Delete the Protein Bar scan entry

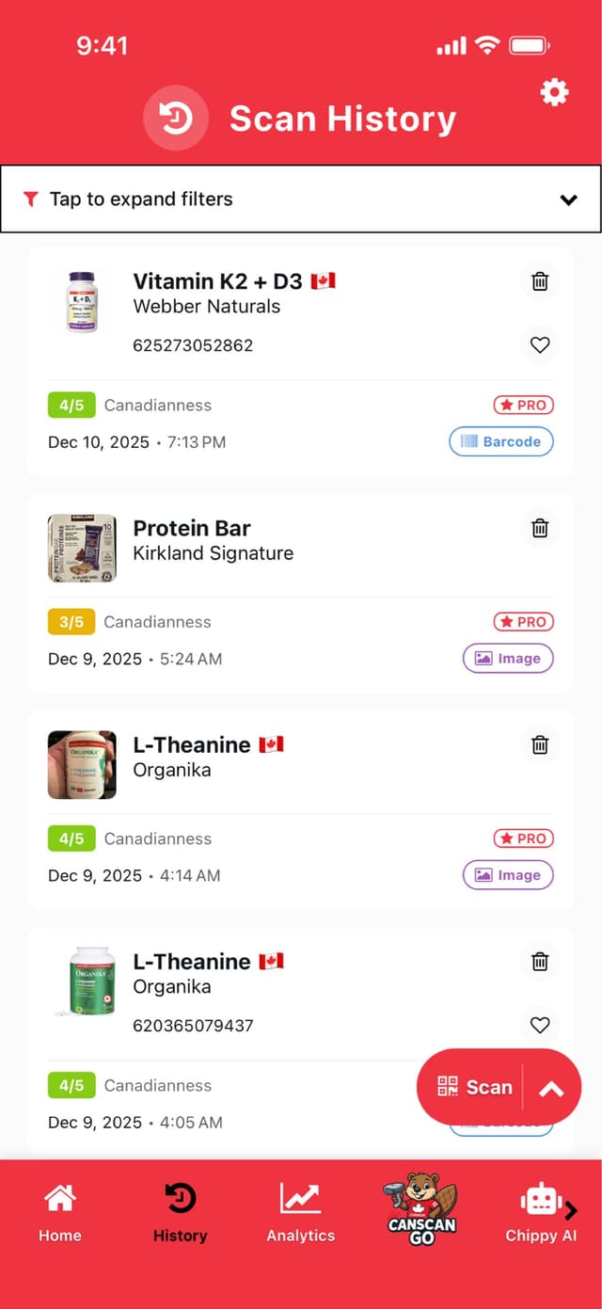tap(540, 528)
